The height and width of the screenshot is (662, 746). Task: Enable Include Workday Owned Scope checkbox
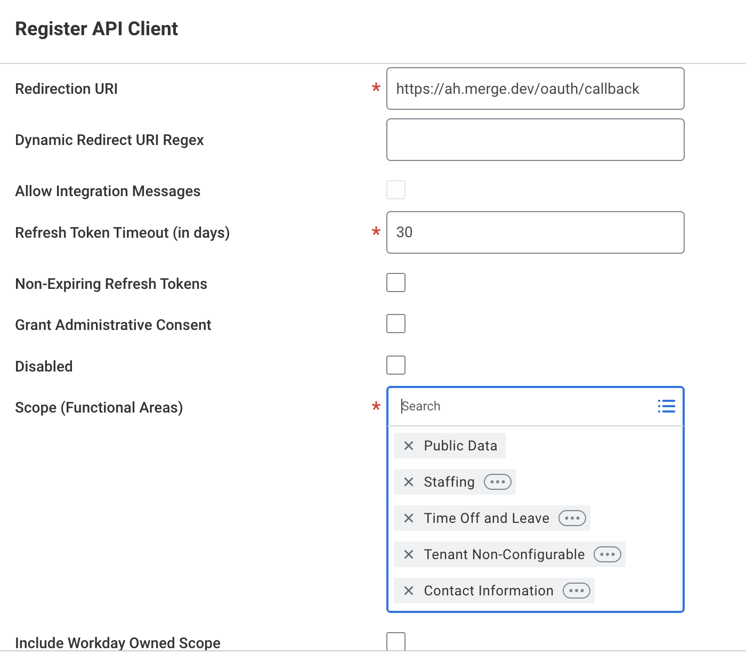tap(396, 641)
